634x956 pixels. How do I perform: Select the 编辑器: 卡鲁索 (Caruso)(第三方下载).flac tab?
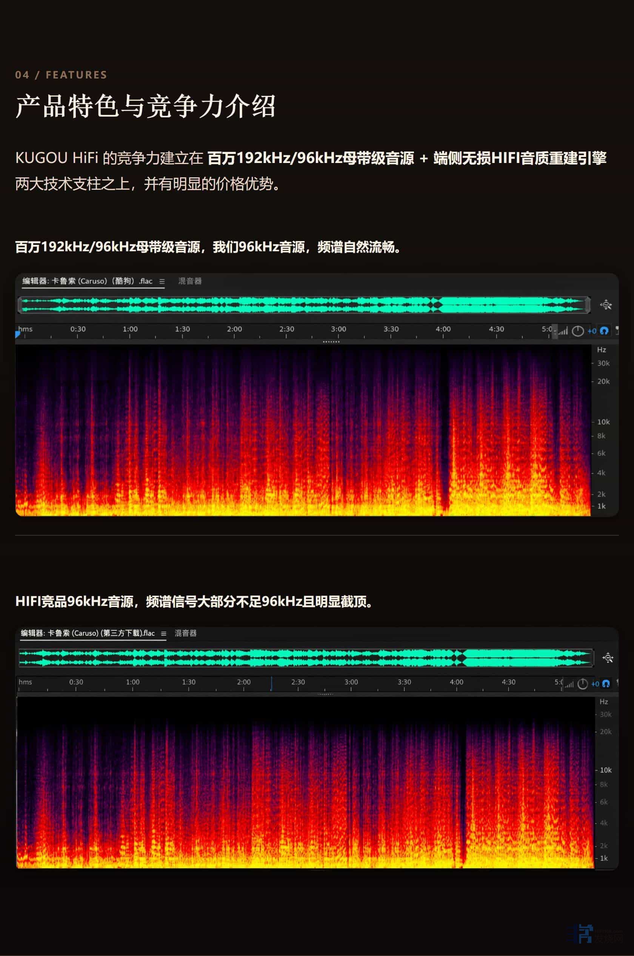[88, 633]
